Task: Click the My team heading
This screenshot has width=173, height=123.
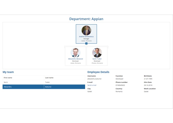Action: (x=8, y=72)
